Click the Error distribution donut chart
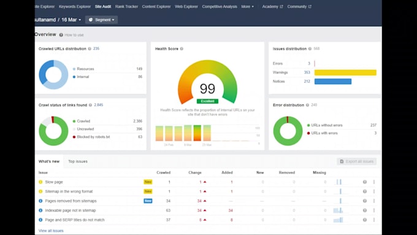This screenshot has height=235, width=417. point(288,131)
